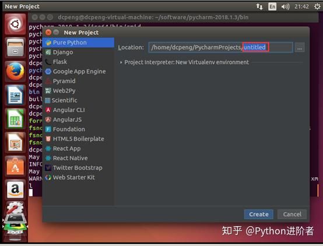Screen dimensions: 323x246
Task: Open the system gear session menu
Action: (317, 6)
